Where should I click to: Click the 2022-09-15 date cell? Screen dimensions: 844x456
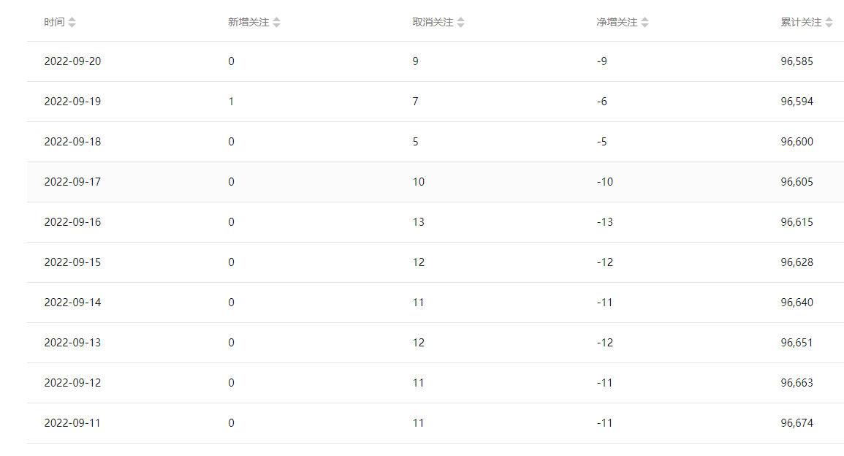tap(72, 262)
